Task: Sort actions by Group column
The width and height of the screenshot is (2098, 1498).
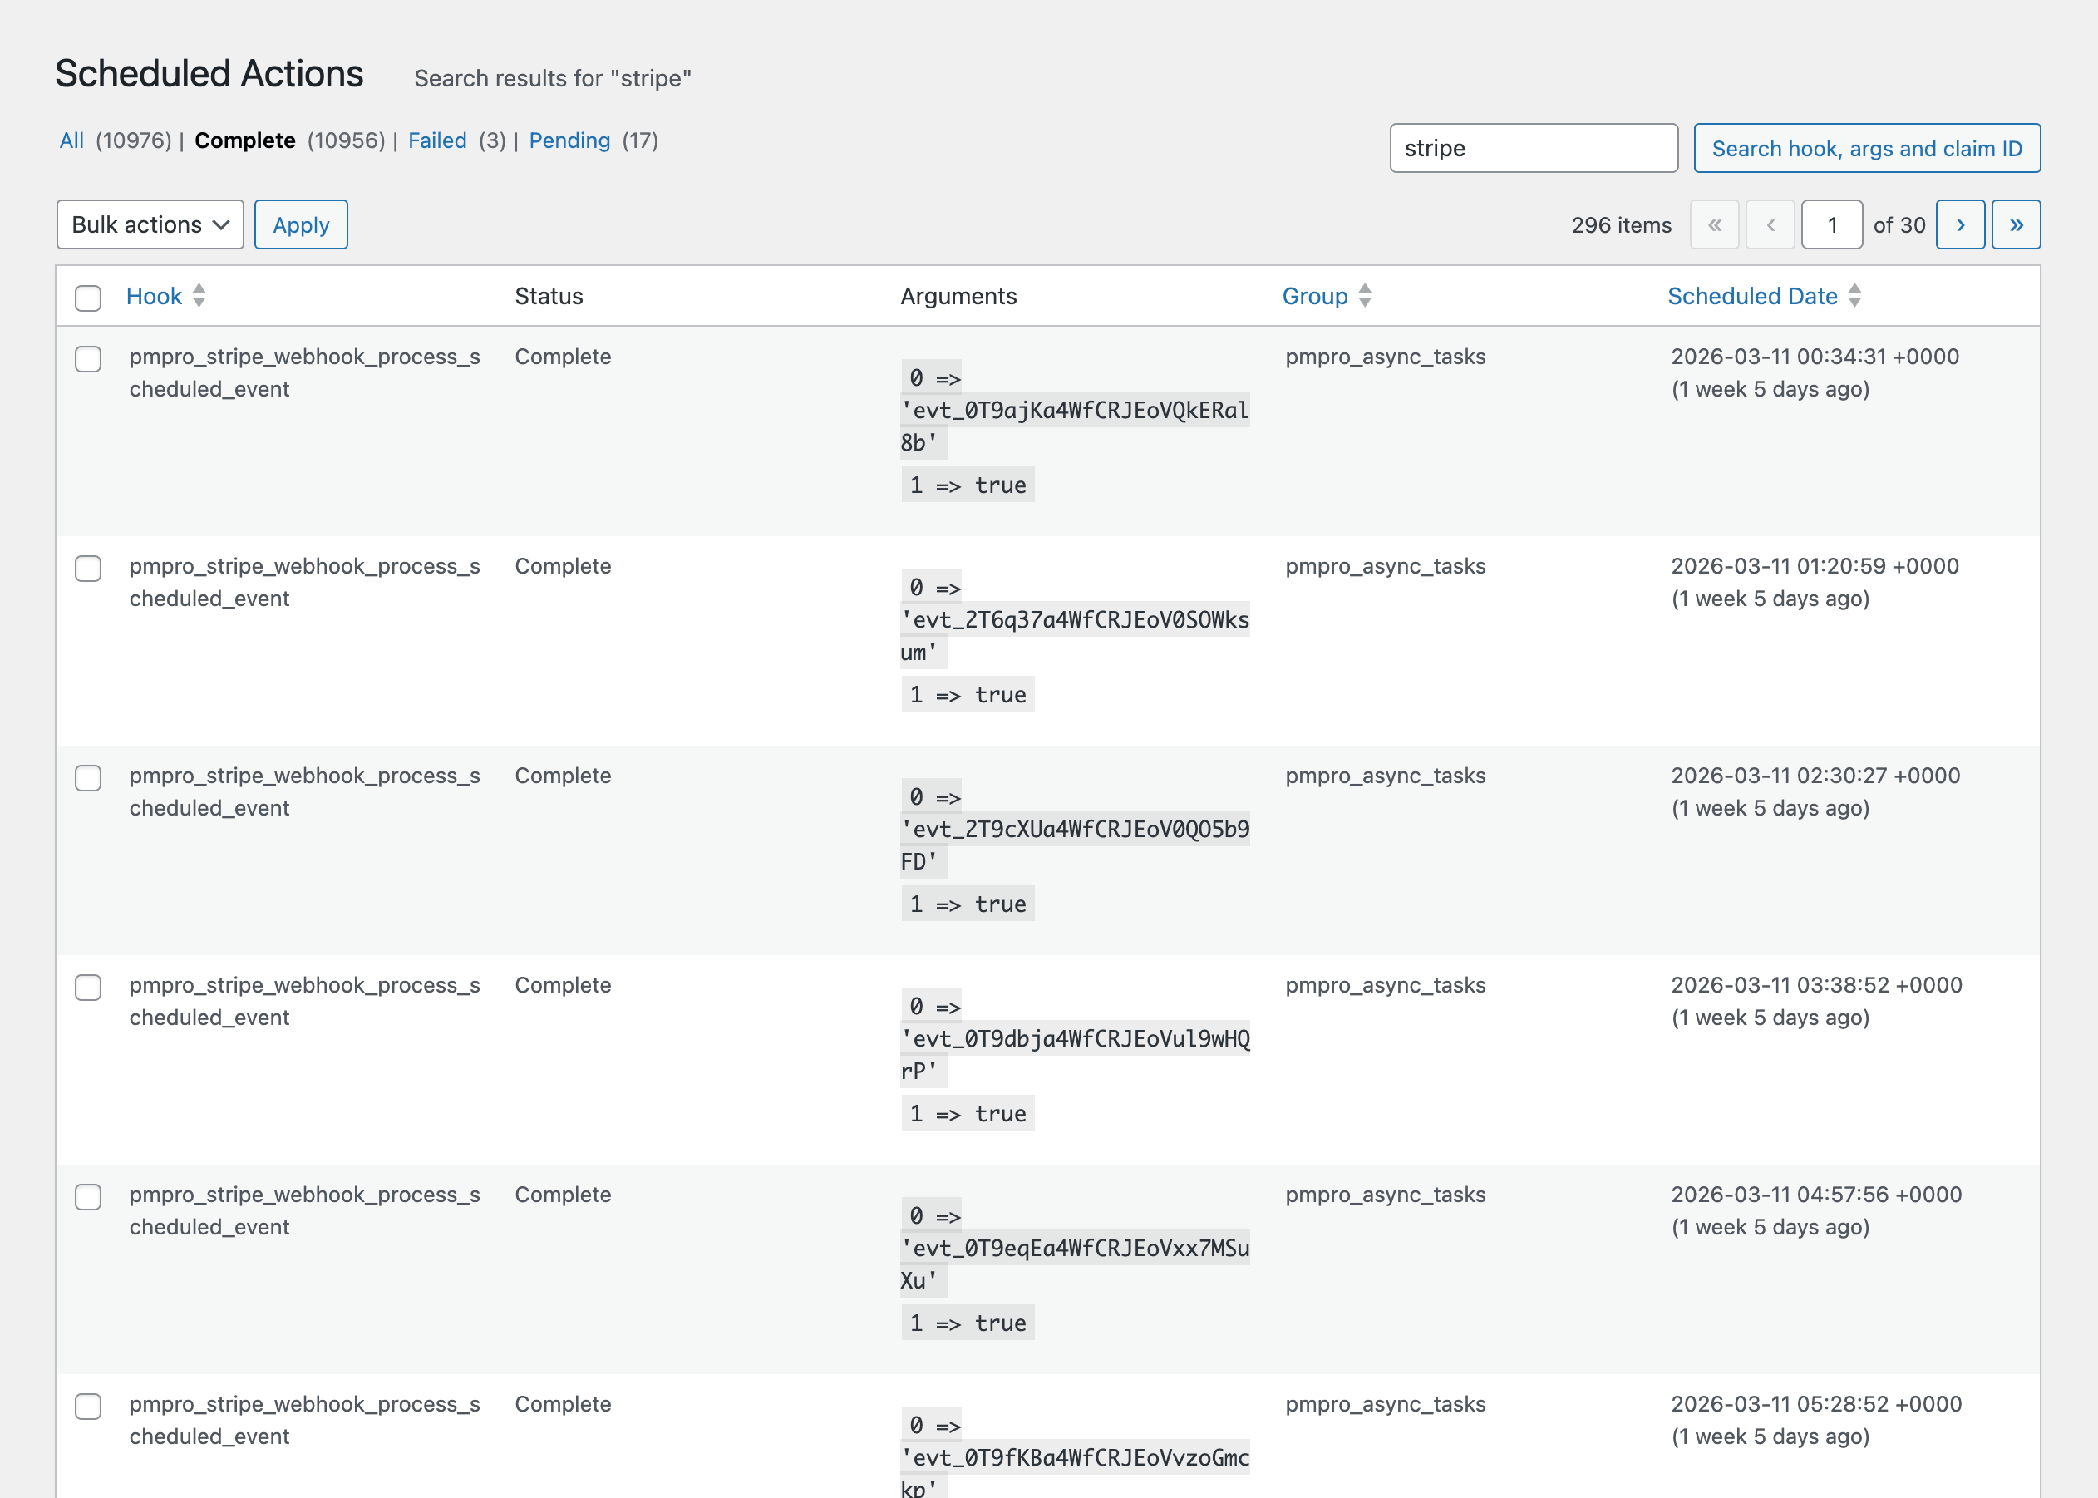Action: 1316,296
